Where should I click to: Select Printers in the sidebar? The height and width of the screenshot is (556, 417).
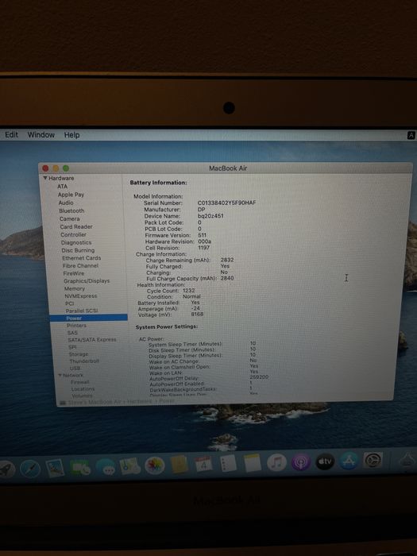click(76, 326)
